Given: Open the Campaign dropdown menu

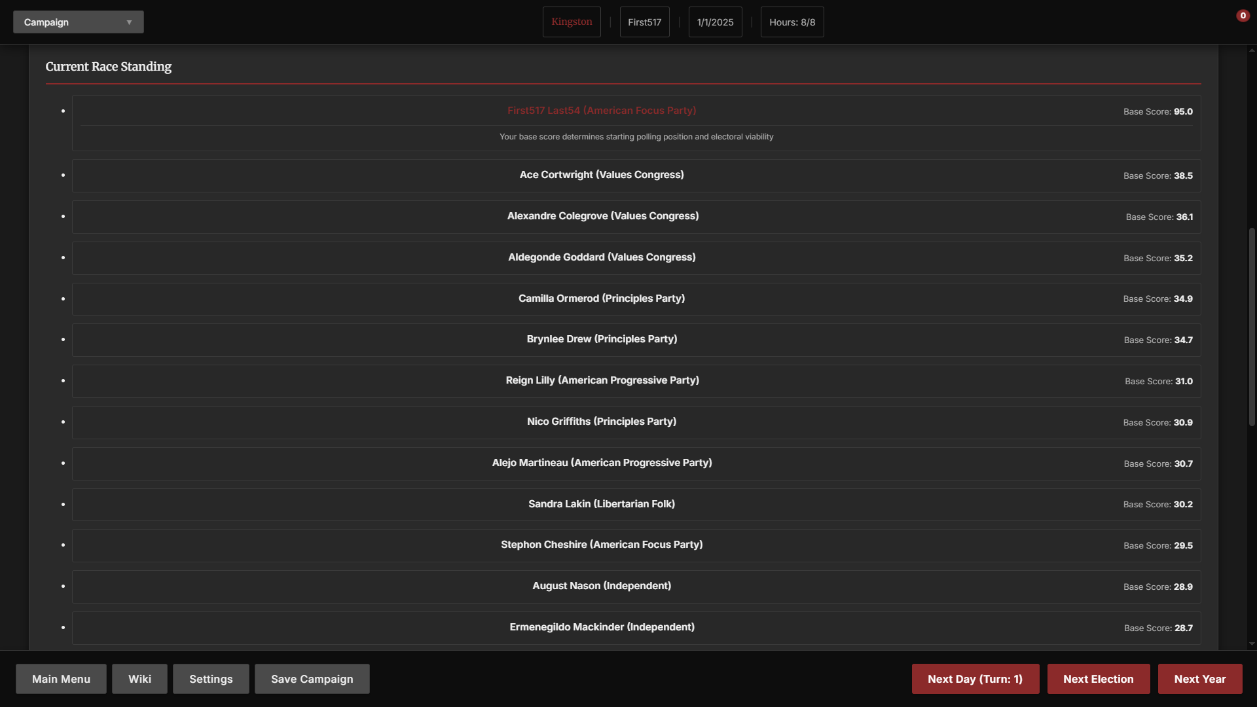Looking at the screenshot, I should pyautogui.click(x=78, y=22).
